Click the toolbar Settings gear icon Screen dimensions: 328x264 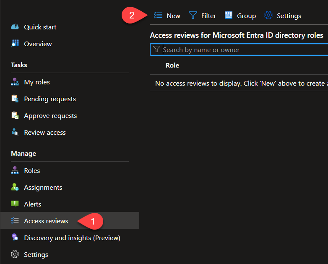(x=268, y=15)
